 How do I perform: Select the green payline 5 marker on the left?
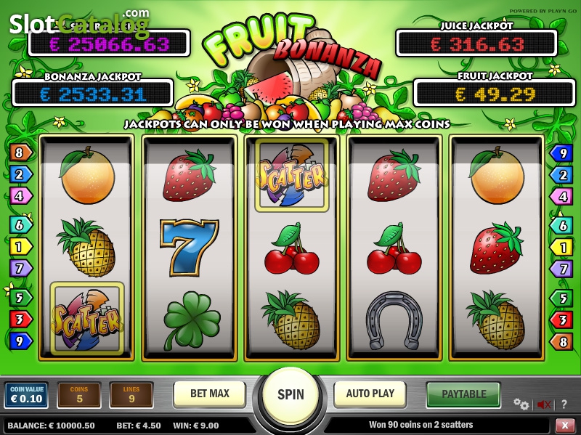pos(20,298)
